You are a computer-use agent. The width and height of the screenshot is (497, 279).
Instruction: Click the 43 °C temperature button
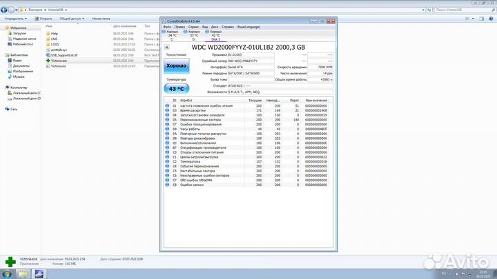[x=176, y=89]
